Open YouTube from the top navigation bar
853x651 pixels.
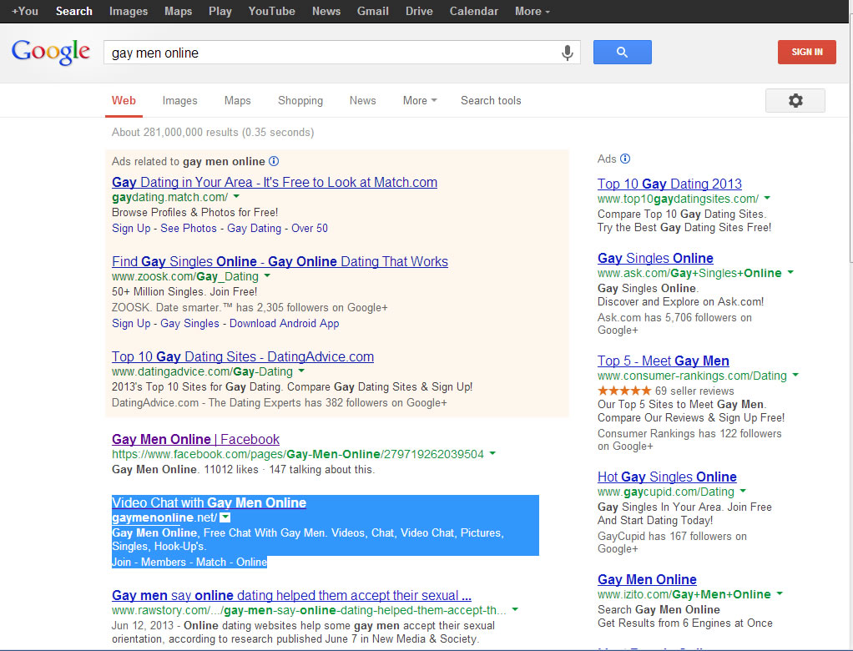[271, 11]
